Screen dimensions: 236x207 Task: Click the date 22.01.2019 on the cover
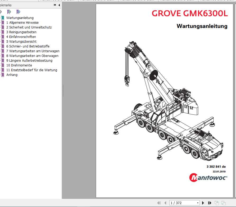pyautogui.click(x=219, y=171)
